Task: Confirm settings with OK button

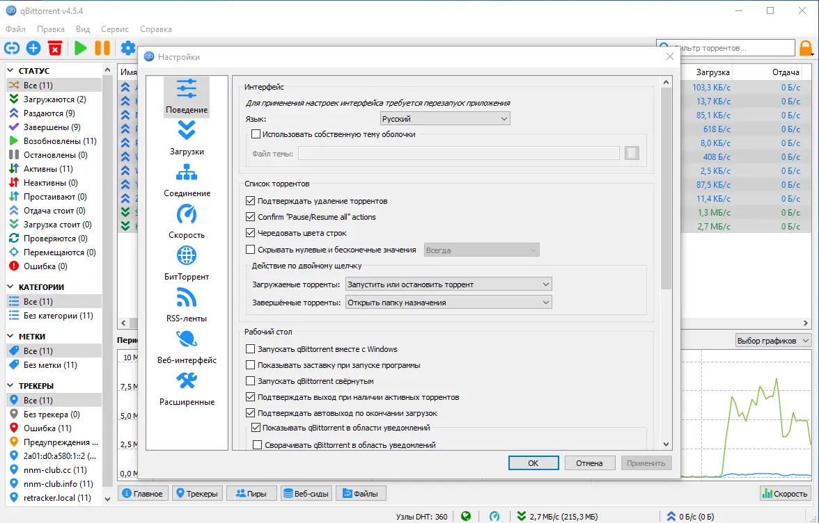Action: (533, 463)
